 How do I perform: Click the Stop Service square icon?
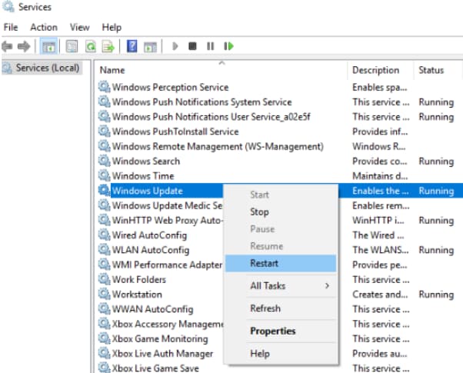pos(192,46)
